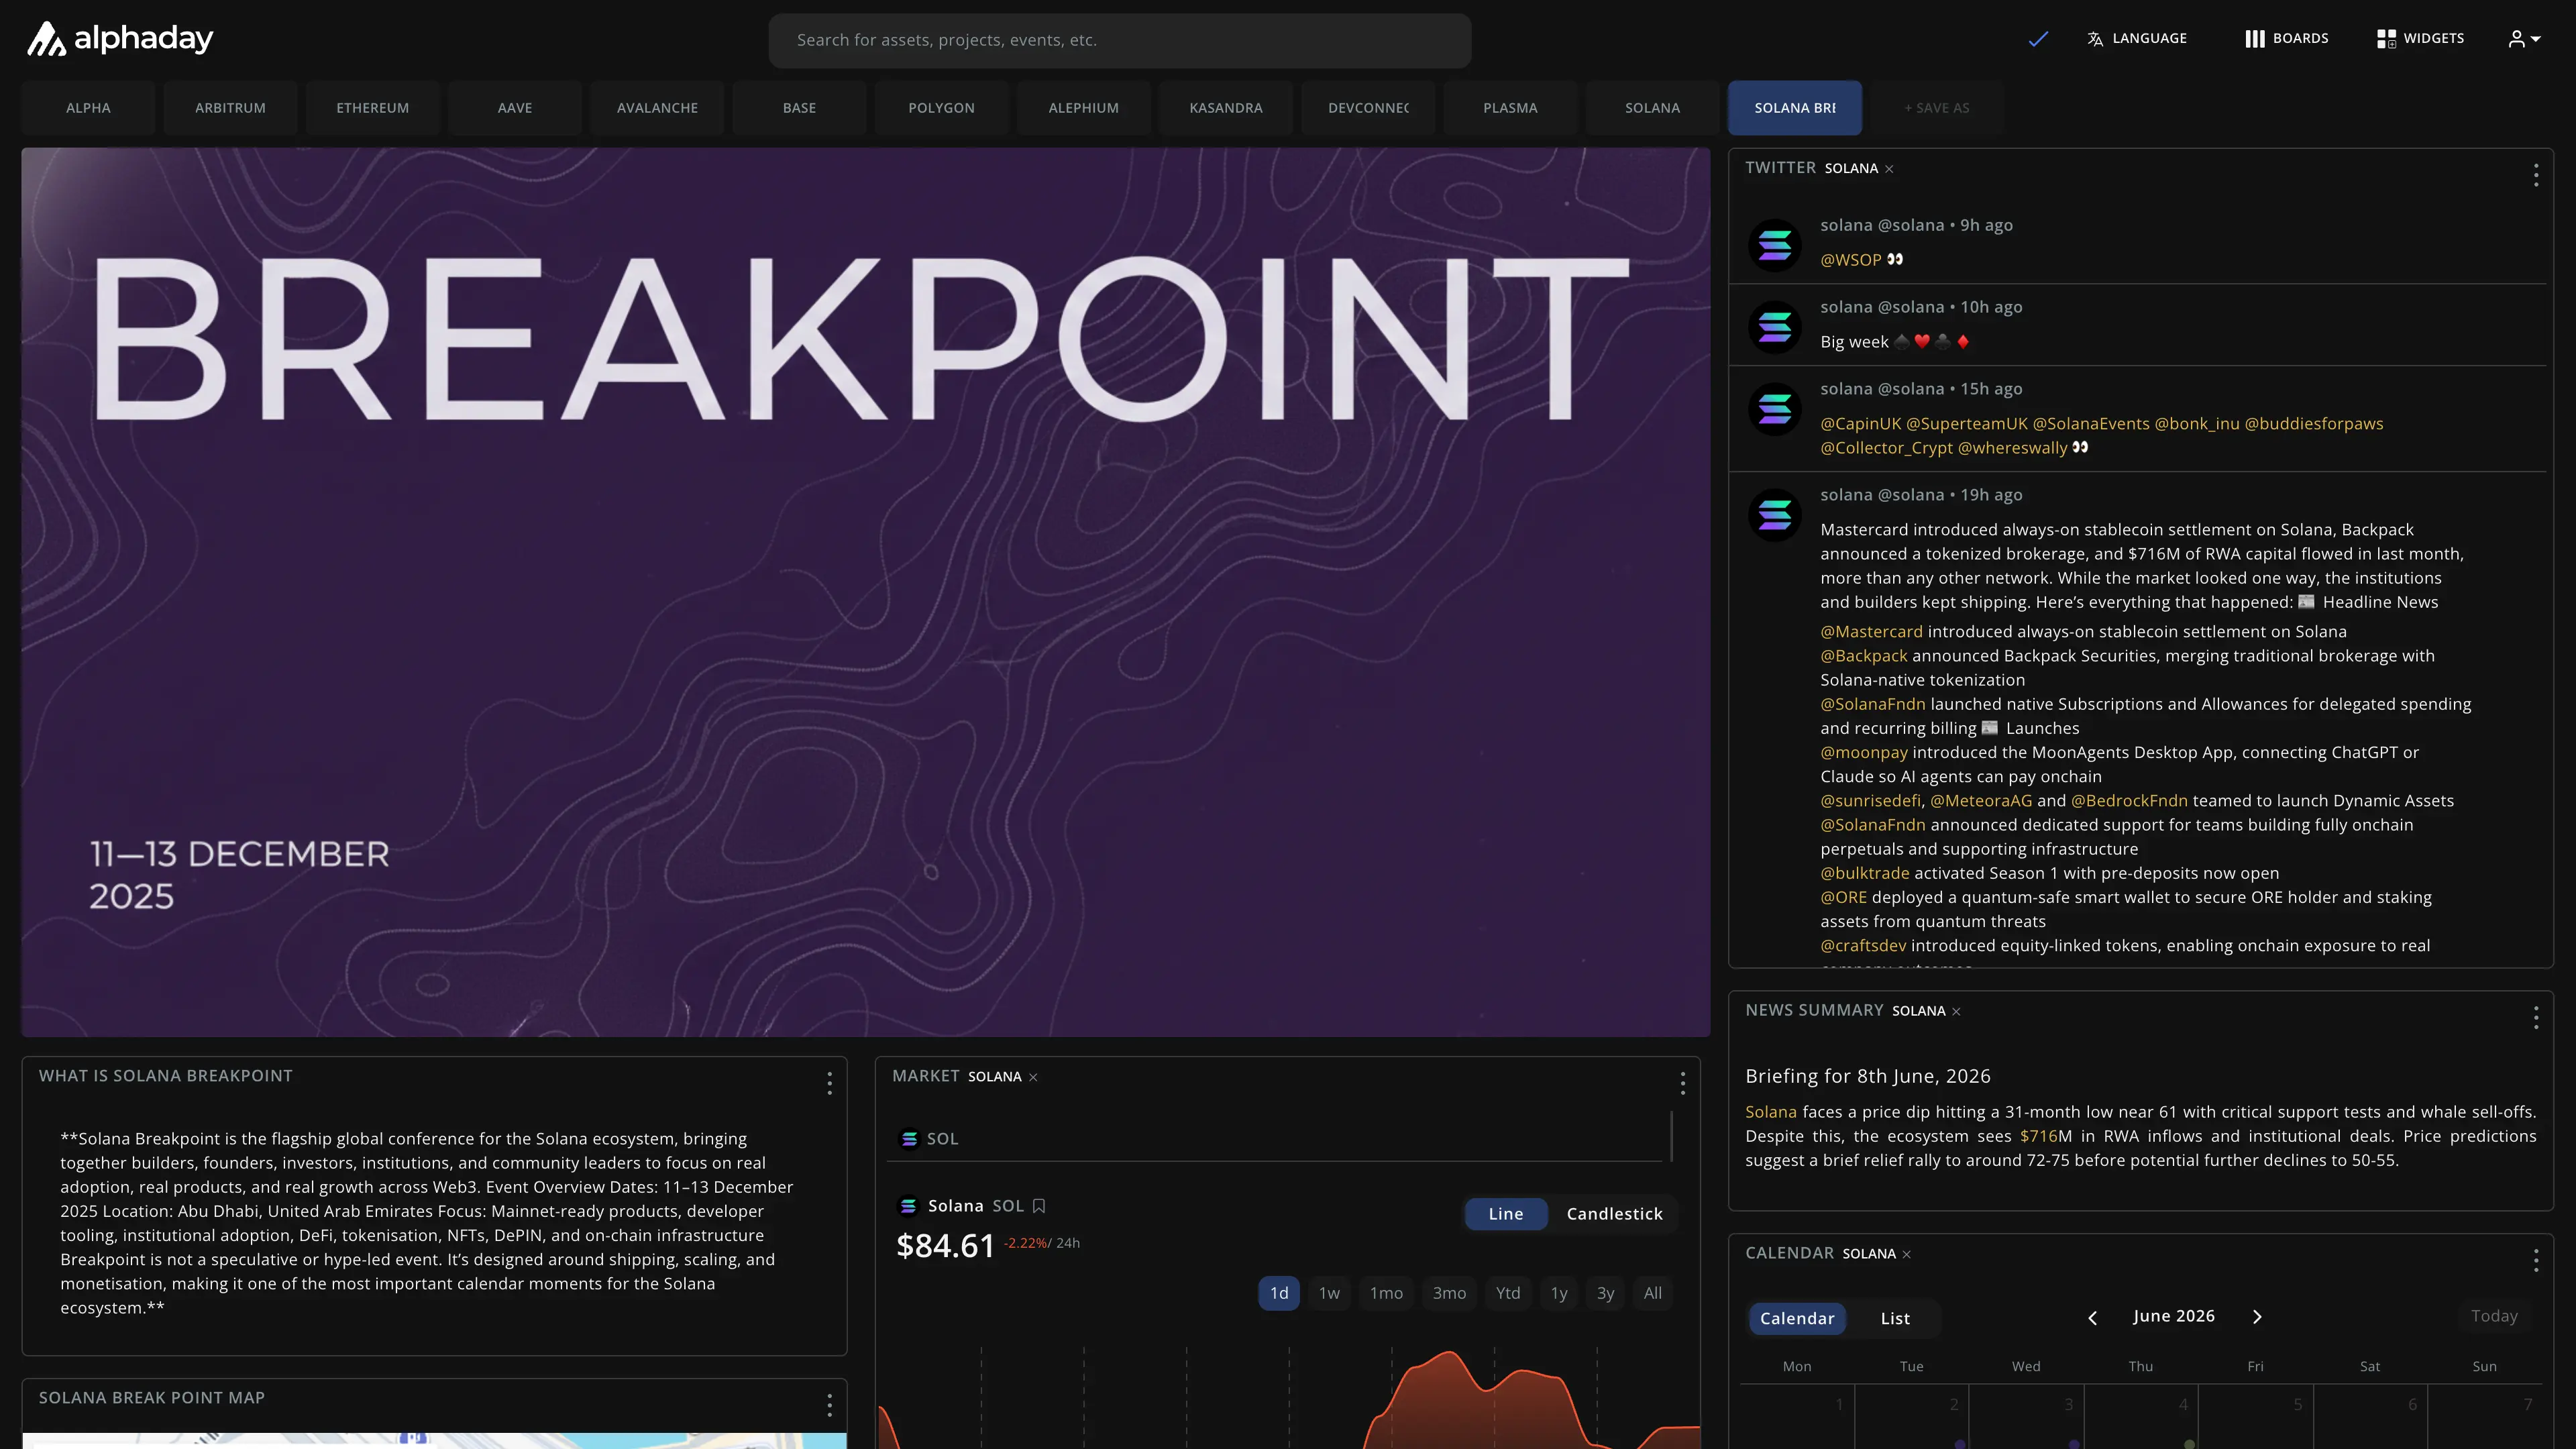Screen dimensions: 2576x1449
Task: Open the @moonpay mention link
Action: (x=1864, y=753)
